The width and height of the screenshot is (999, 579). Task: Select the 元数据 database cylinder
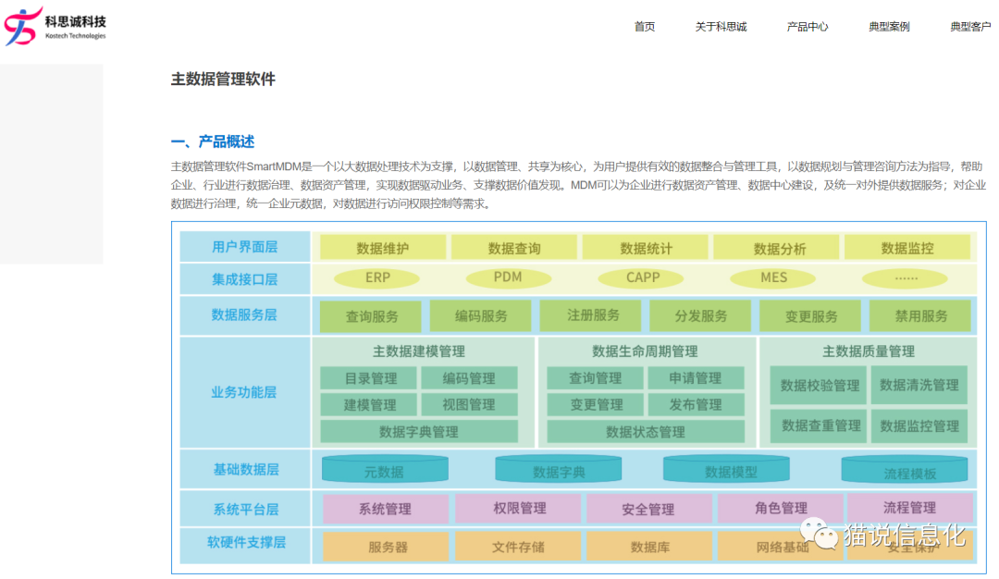click(x=384, y=470)
